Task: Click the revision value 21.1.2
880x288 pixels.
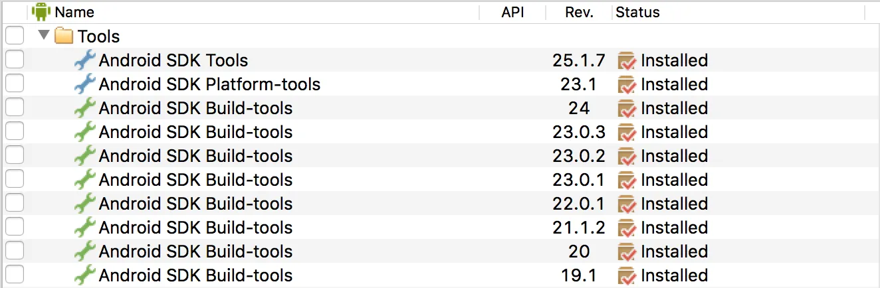Action: tap(579, 228)
